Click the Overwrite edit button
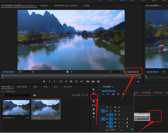The height and width of the screenshot is (133, 168). [93, 81]
